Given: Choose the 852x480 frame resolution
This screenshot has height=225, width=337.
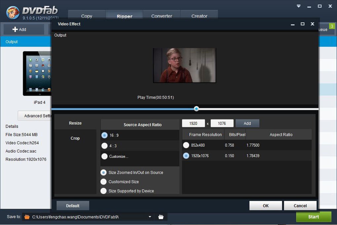Looking at the screenshot, I should tap(186, 145).
